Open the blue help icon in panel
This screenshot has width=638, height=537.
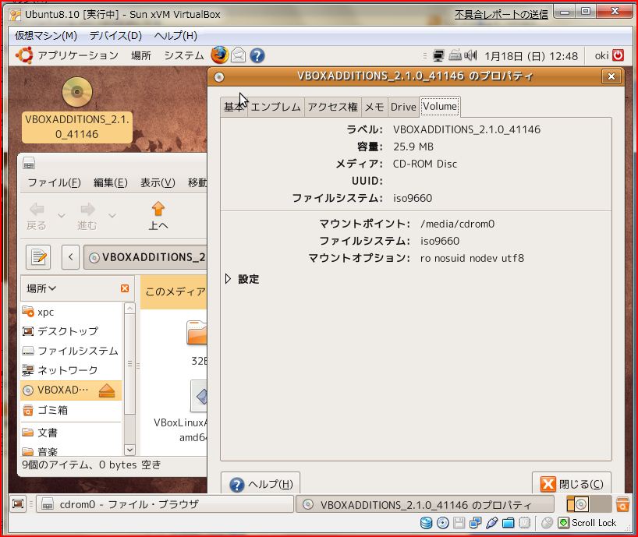point(257,55)
